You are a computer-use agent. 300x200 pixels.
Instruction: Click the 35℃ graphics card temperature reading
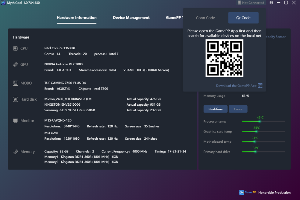point(257,128)
